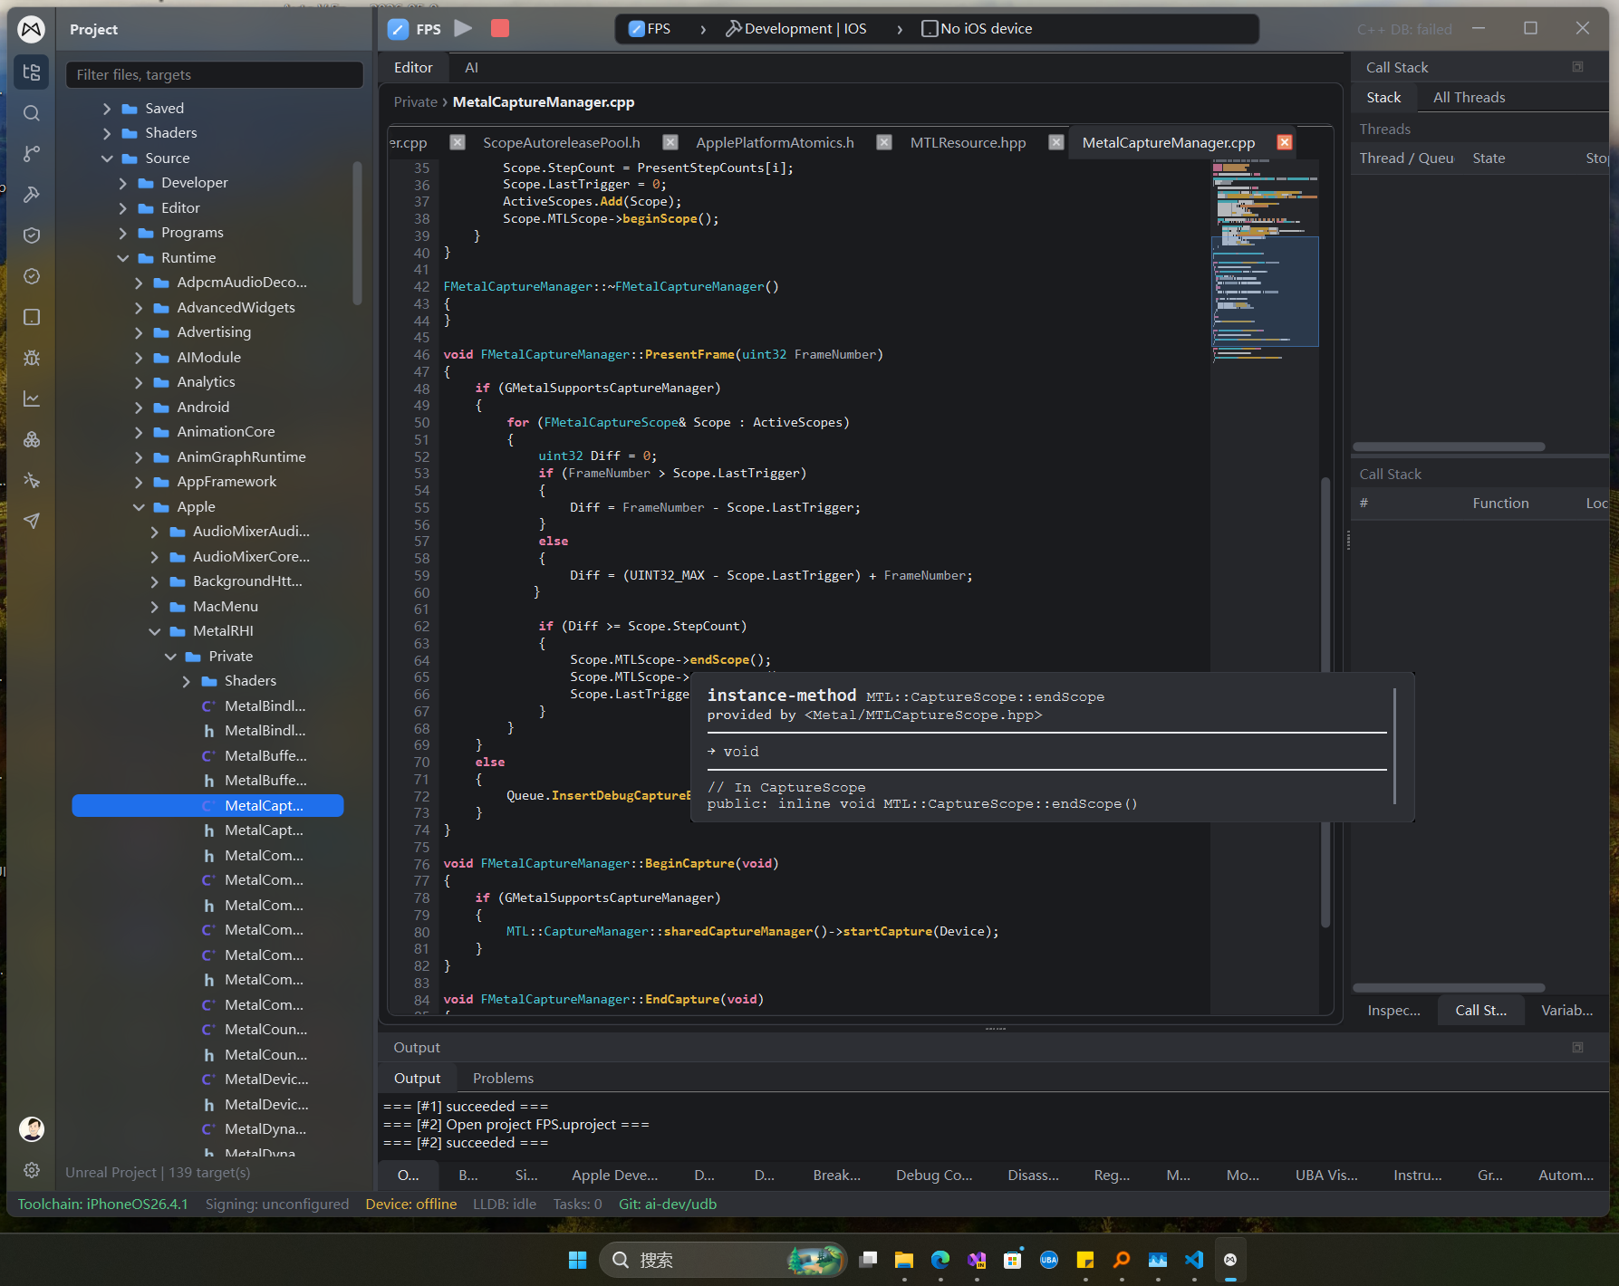Click the Threads list horizontal scrollbar
This screenshot has height=1286, width=1619.
tap(1449, 446)
